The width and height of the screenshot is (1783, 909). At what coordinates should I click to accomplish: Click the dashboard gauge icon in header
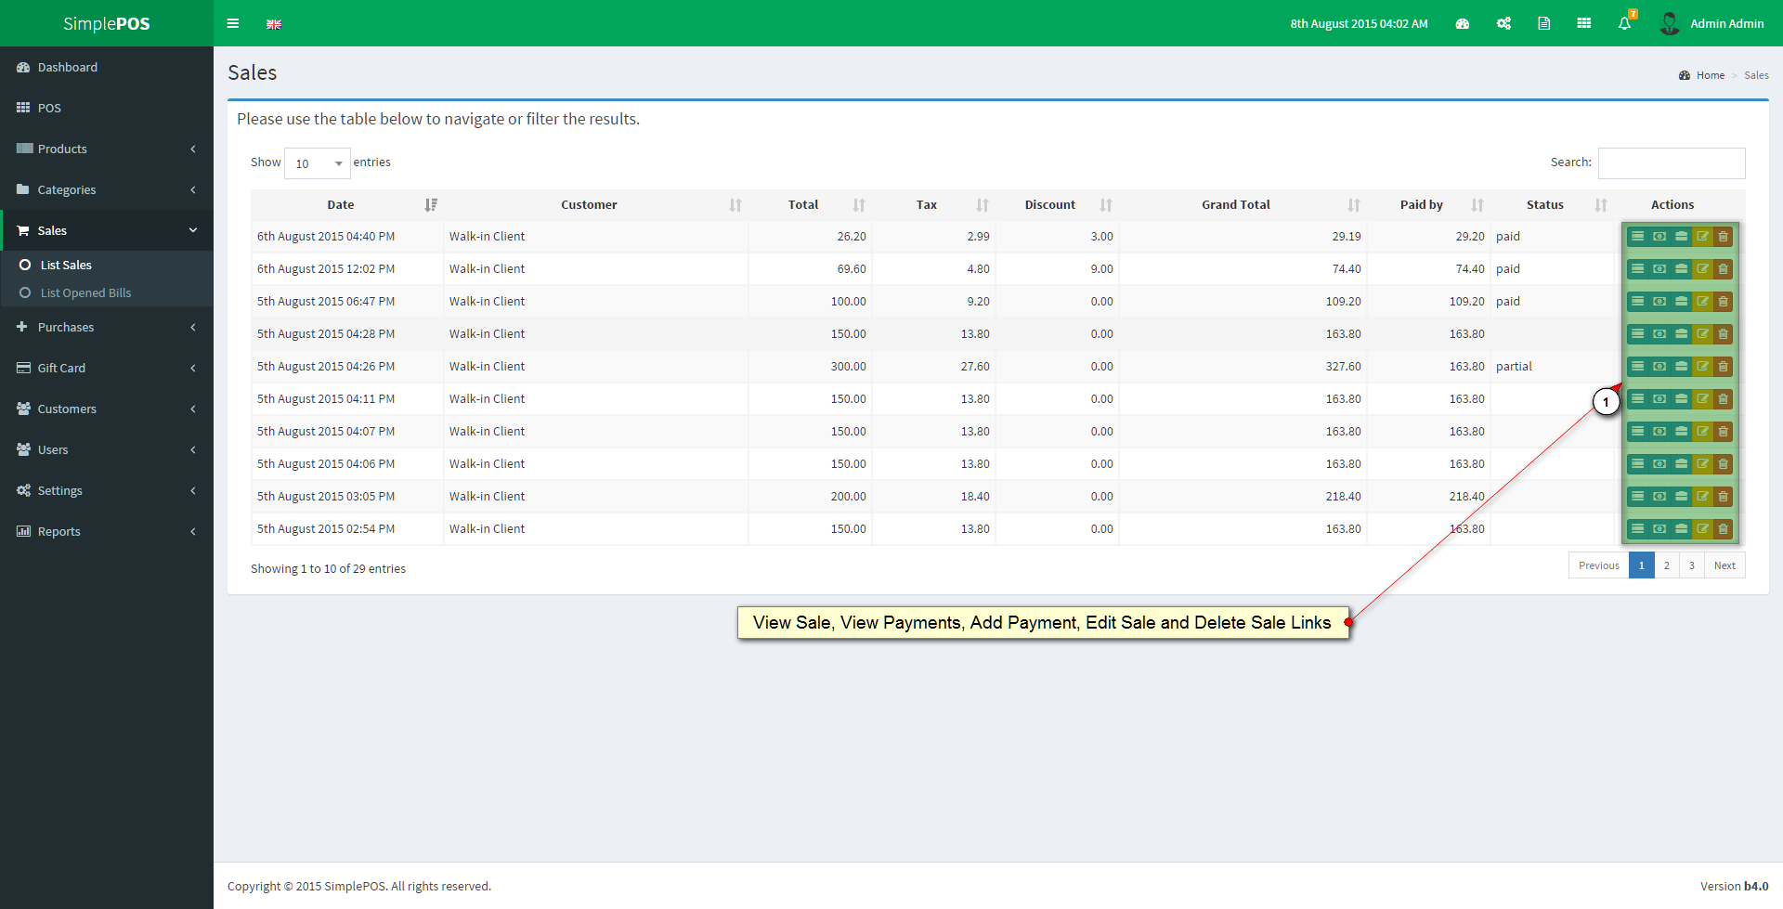(x=1463, y=24)
